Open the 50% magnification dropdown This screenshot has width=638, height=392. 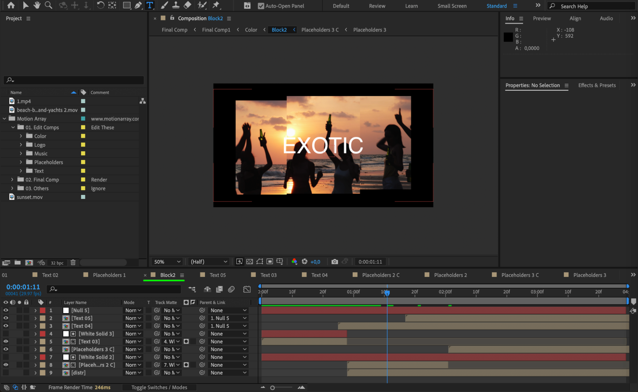click(x=167, y=262)
